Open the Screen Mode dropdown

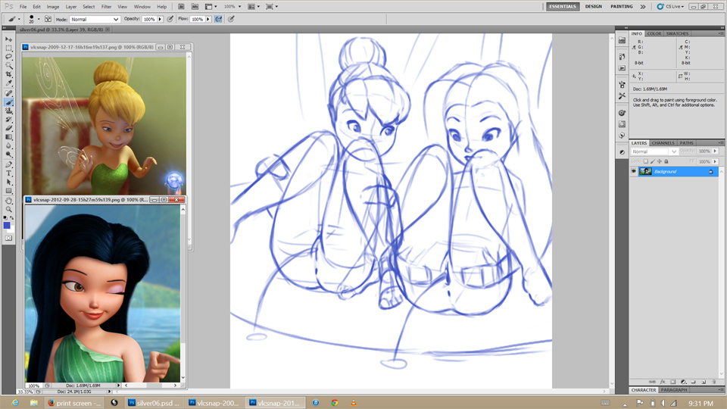coord(272,7)
